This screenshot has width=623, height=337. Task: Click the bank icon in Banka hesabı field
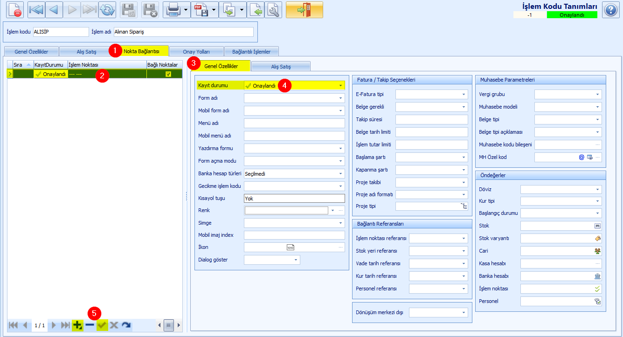(x=597, y=276)
